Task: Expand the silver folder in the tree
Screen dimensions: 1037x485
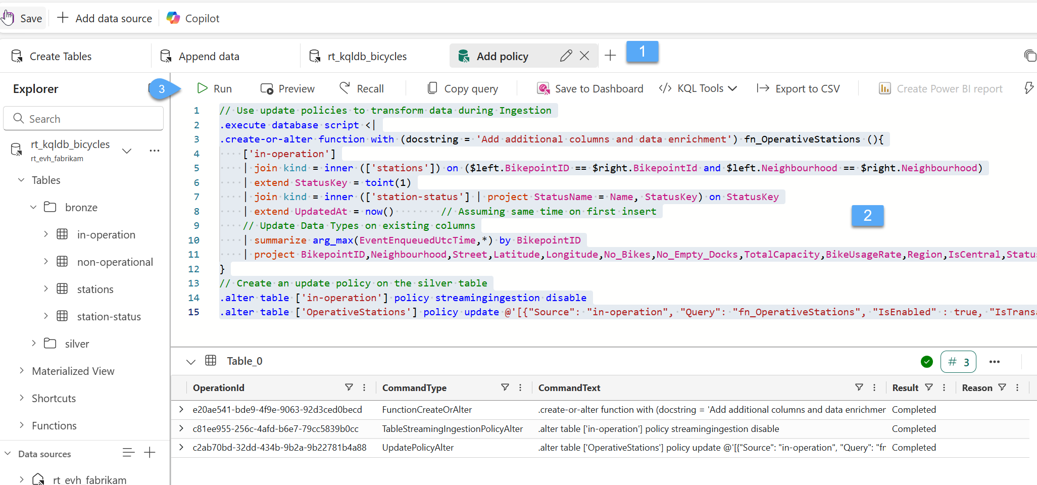Action: pos(34,344)
